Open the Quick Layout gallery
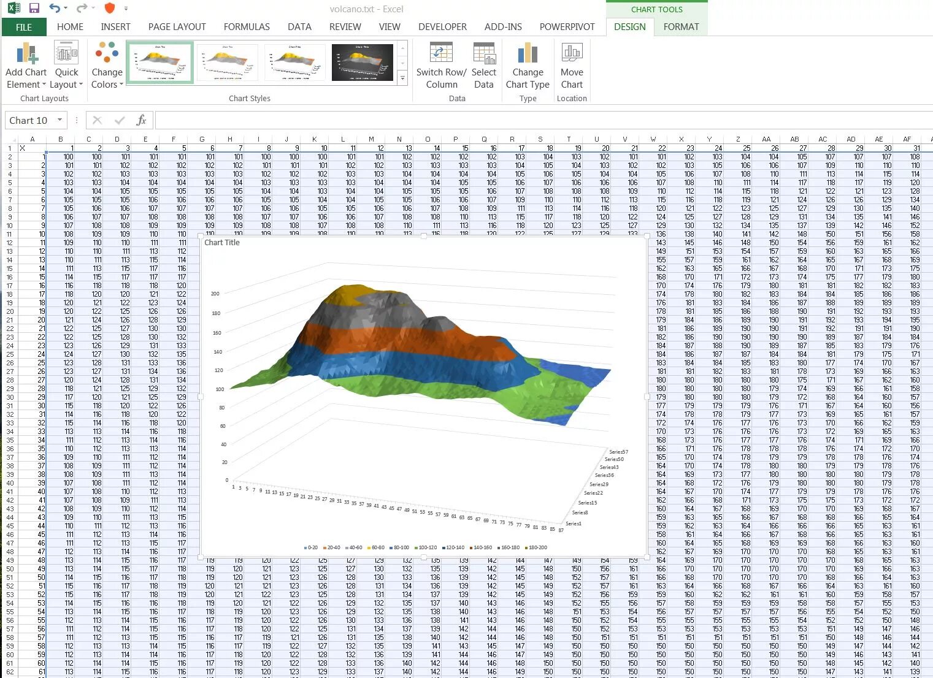The image size is (933, 678). click(66, 66)
